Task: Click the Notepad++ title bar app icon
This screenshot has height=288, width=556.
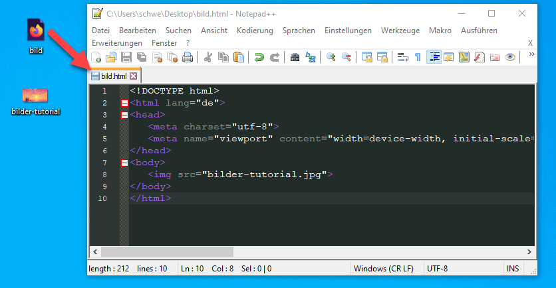Action: 98,13
